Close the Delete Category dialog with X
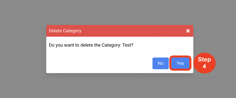The width and height of the screenshot is (236, 98). [188, 31]
